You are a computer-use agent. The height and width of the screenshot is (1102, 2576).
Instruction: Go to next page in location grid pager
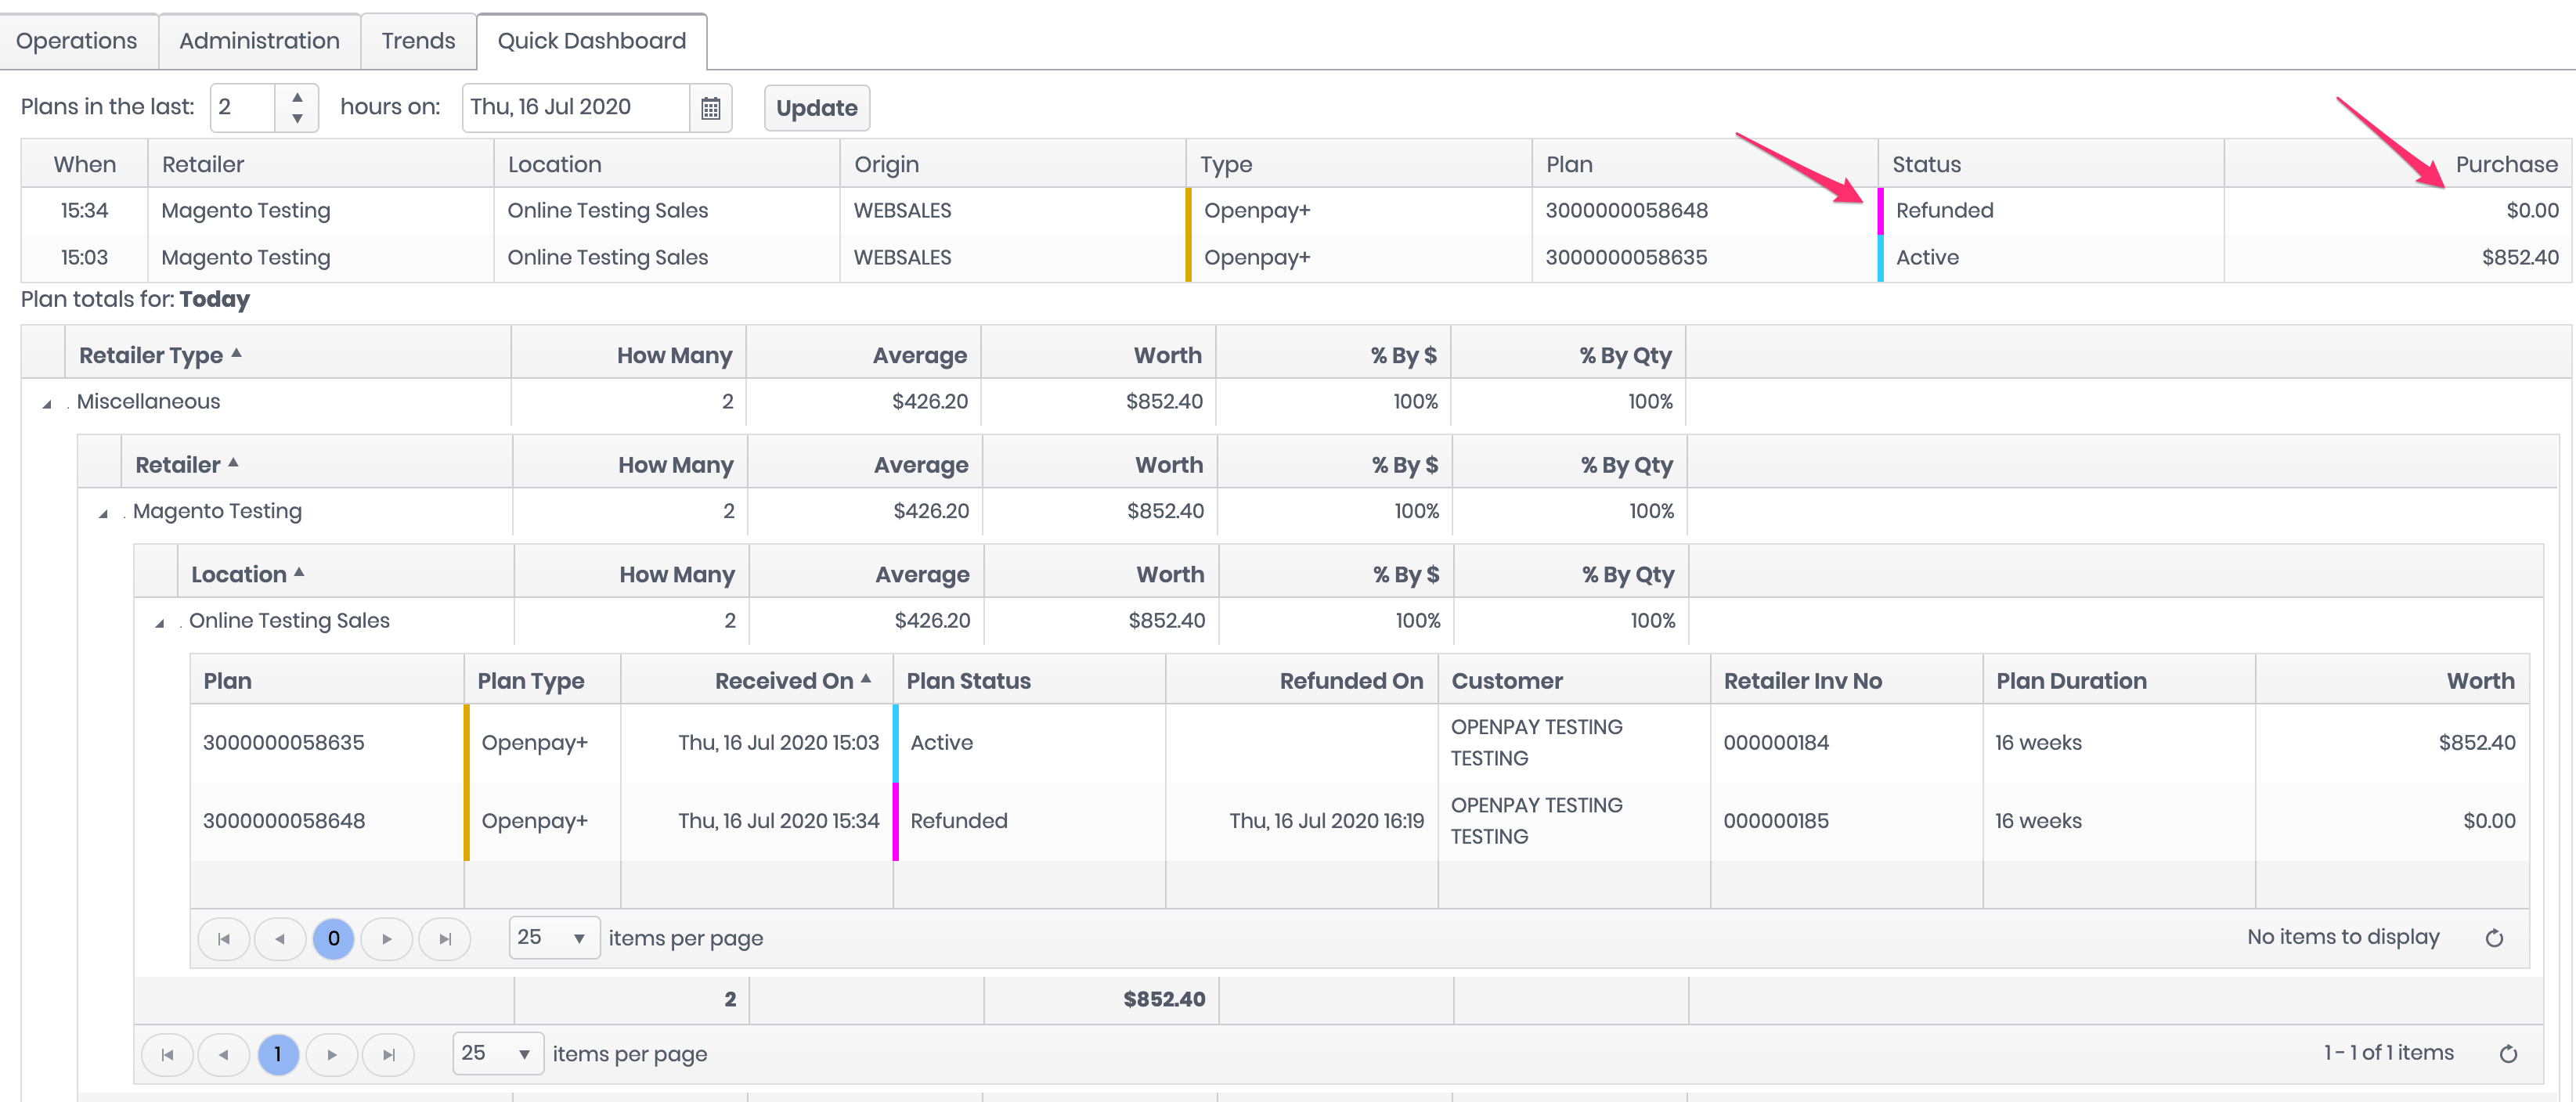[x=332, y=1055]
